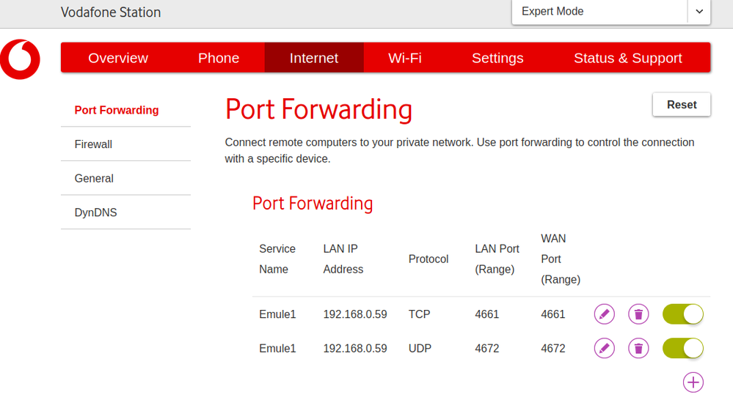The image size is (733, 400).
Task: Go to the General sidebar section
Action: [x=94, y=178]
